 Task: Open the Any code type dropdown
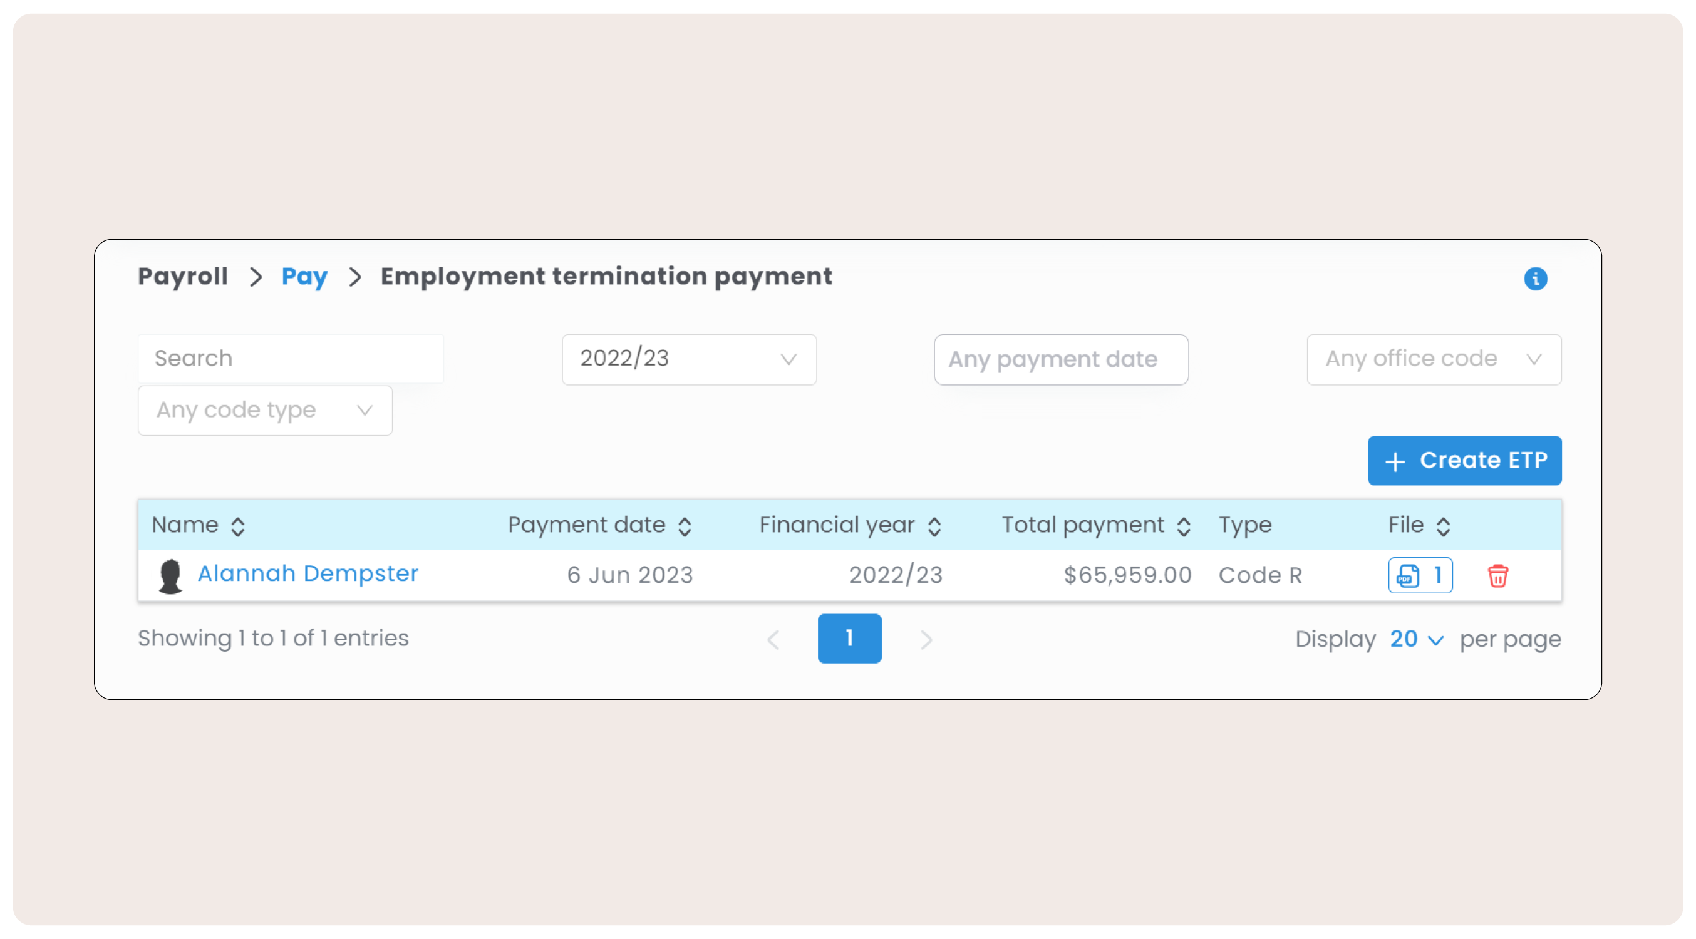(x=265, y=411)
